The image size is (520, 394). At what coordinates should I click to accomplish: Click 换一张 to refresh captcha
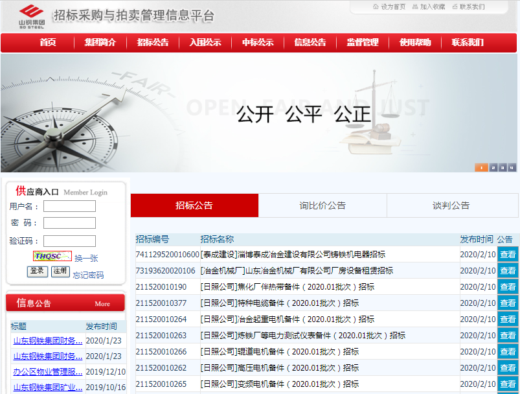click(86, 258)
